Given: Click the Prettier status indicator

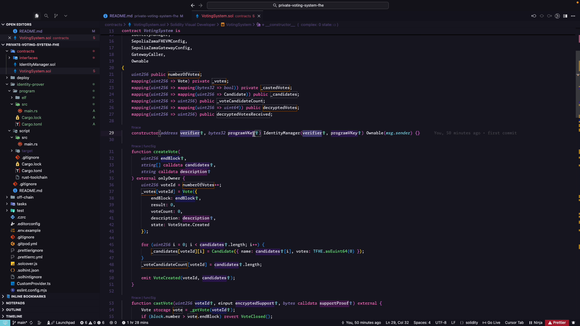Looking at the screenshot, I should [557, 323].
